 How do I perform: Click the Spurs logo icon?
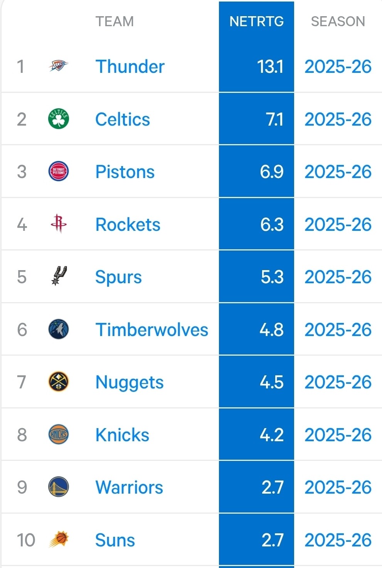(x=59, y=276)
